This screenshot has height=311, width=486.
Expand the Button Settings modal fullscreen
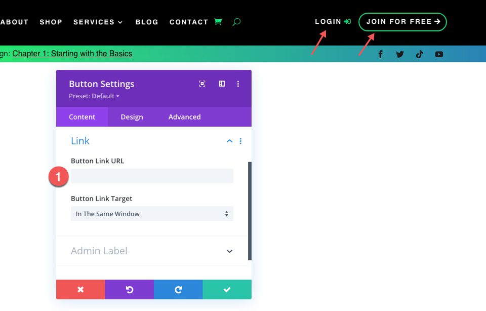click(202, 84)
